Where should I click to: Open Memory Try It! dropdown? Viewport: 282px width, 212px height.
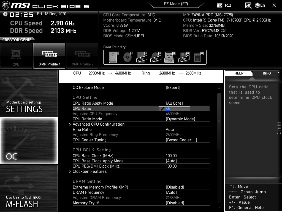(x=175, y=203)
